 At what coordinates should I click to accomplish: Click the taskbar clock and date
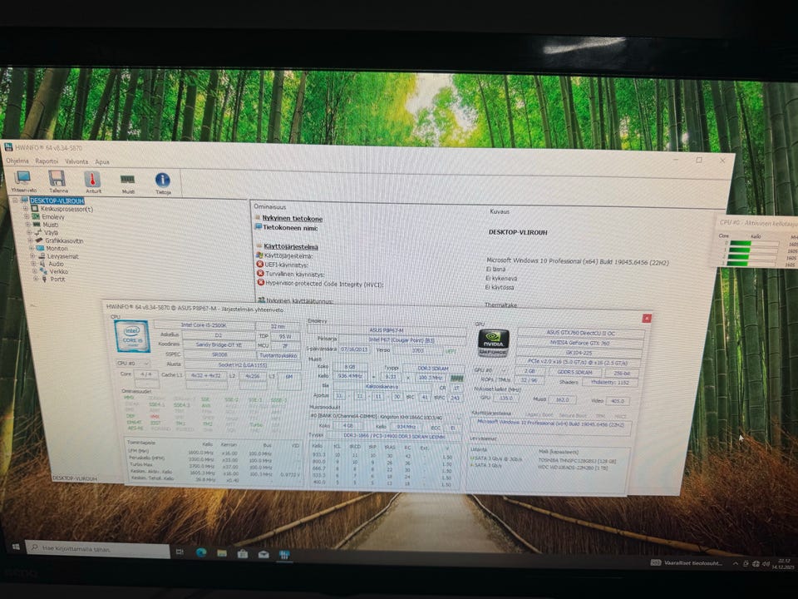(x=783, y=564)
